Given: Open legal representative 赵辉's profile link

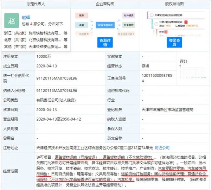Looking at the screenshot, I should 27,17.
